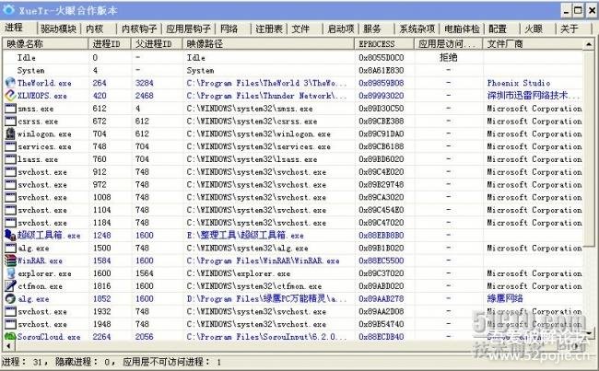Sort by 进程ID column header
Screen dimensions: 599x371
tap(110, 44)
